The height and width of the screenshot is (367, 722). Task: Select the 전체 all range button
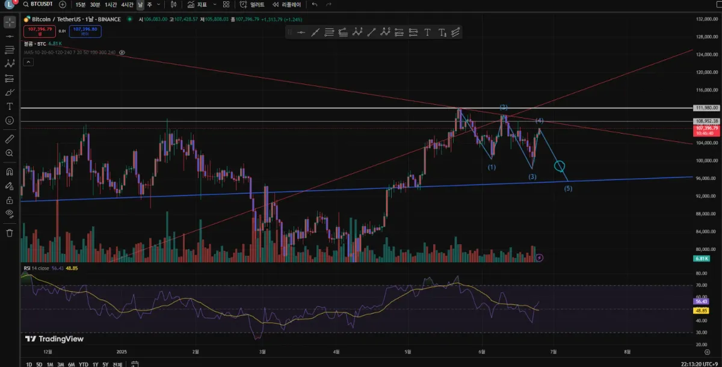(x=117, y=363)
